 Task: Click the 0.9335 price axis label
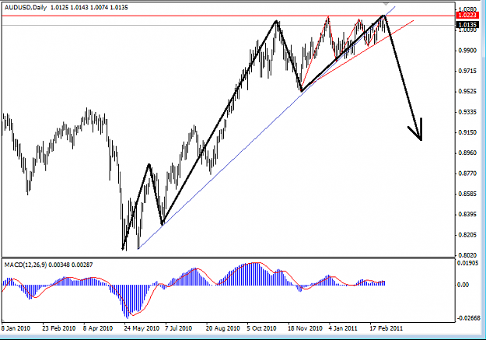(467, 112)
